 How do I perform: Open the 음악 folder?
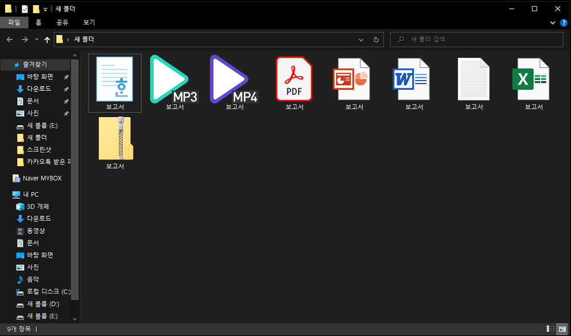[x=33, y=279]
